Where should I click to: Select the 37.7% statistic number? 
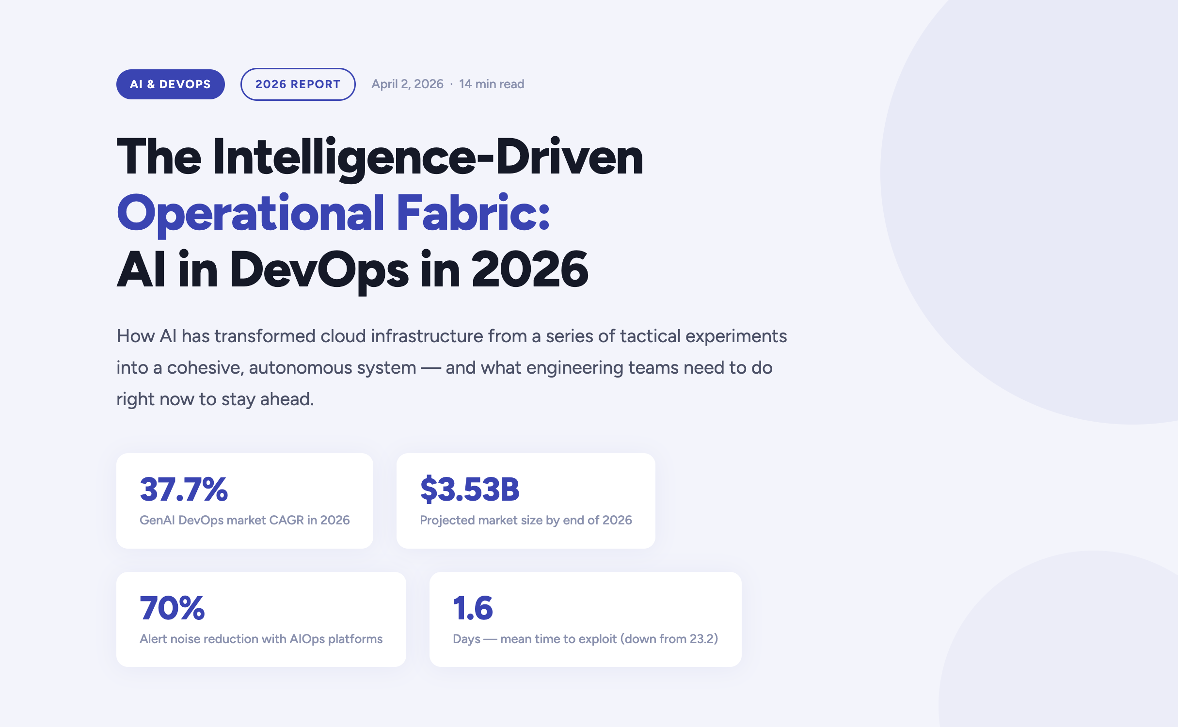coord(184,490)
